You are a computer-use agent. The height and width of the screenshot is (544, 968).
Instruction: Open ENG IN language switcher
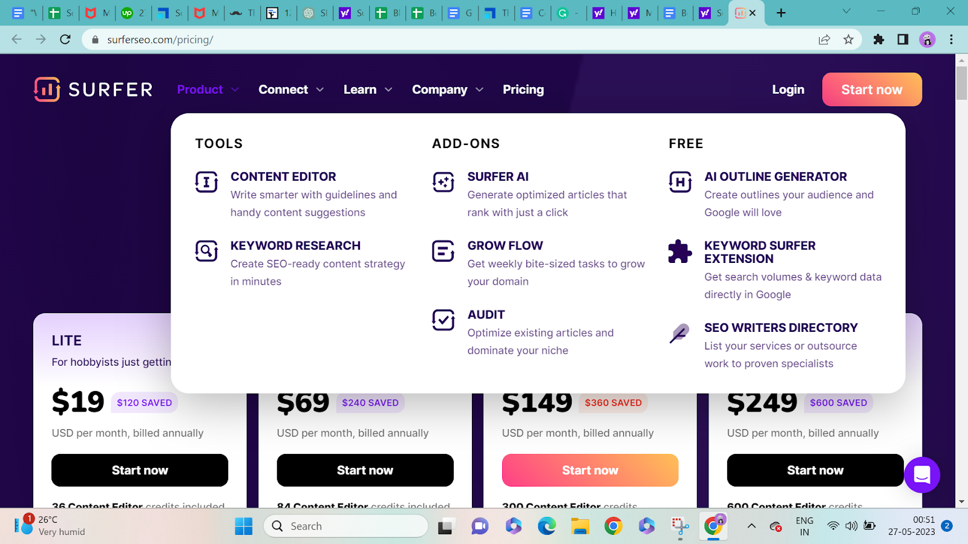[x=805, y=526]
